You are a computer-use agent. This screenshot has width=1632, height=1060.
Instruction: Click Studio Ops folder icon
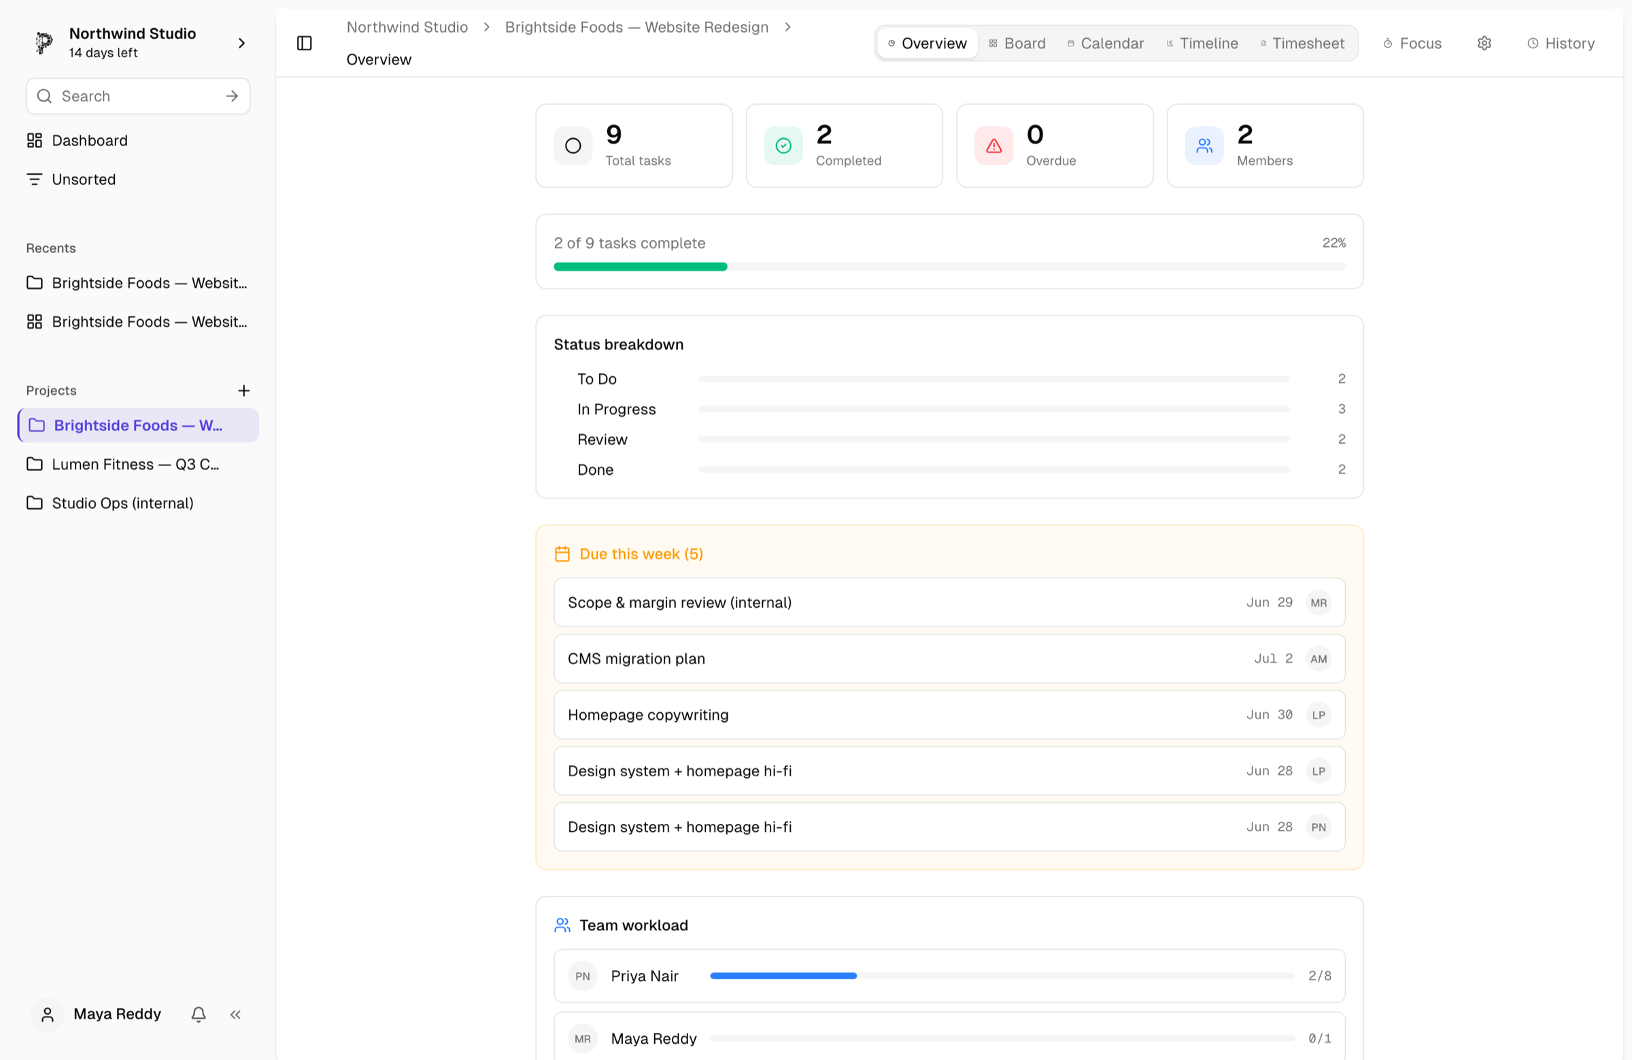[x=34, y=503]
